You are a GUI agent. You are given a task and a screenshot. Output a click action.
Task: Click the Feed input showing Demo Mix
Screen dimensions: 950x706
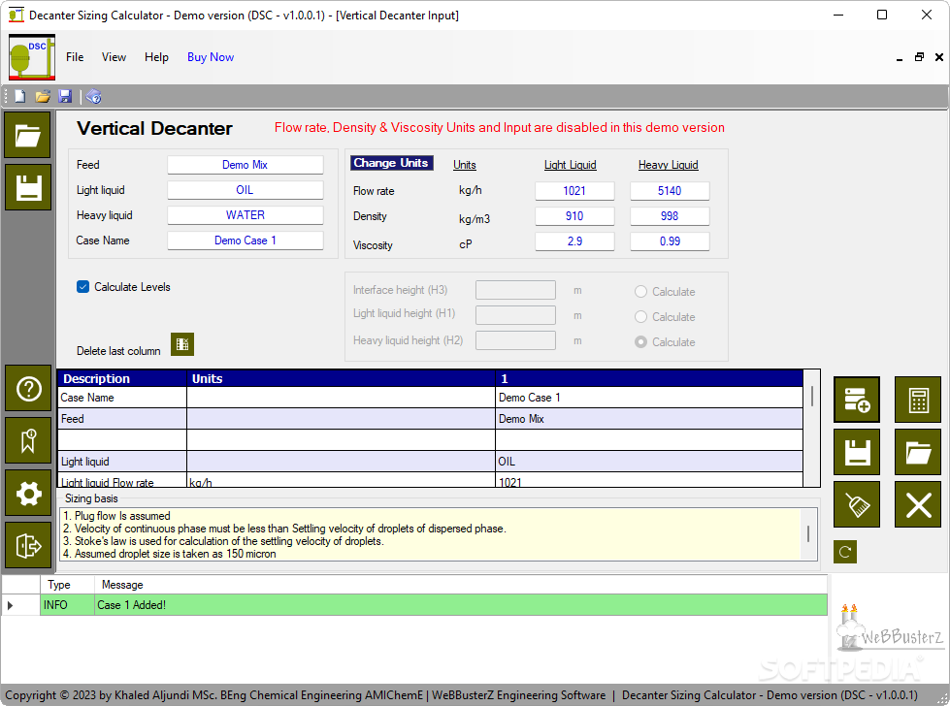(x=245, y=165)
